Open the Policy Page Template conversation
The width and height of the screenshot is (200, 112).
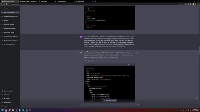(10, 25)
